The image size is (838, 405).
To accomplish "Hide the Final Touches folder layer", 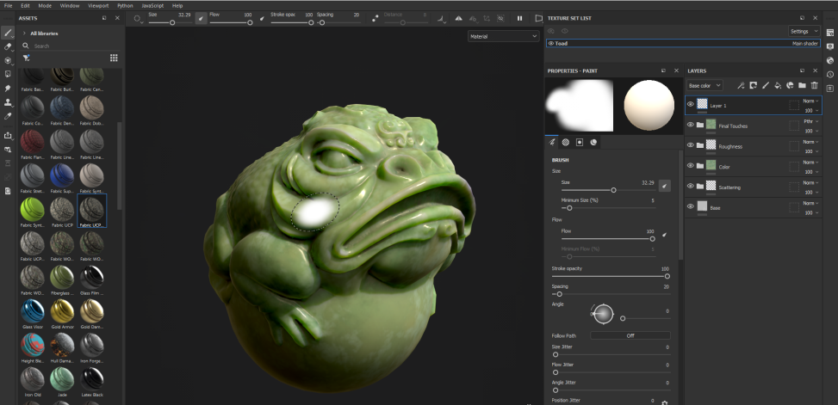I will point(691,125).
